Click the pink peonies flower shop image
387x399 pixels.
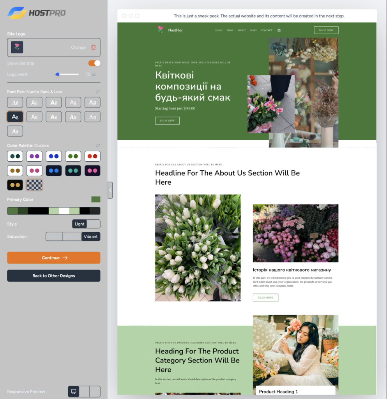(295, 233)
